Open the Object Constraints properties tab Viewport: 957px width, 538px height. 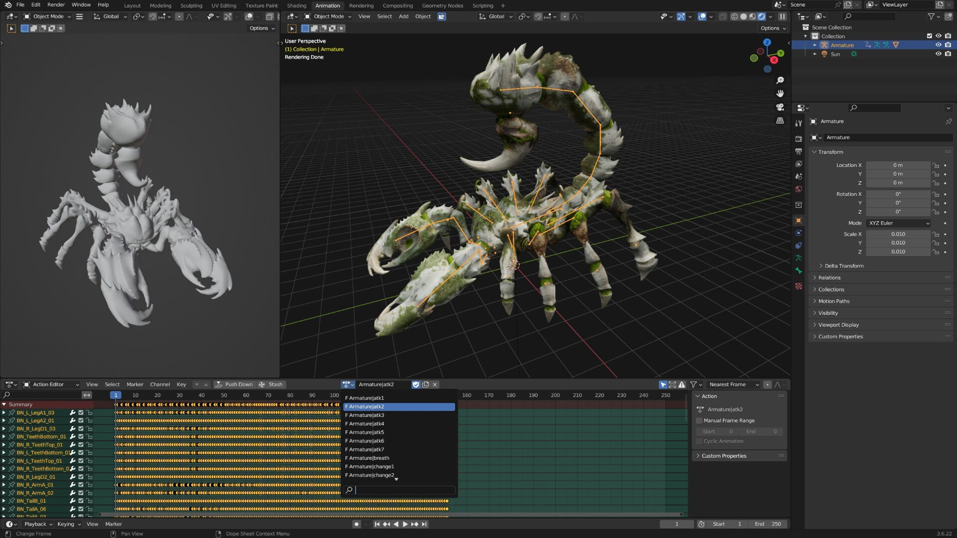[x=798, y=245]
